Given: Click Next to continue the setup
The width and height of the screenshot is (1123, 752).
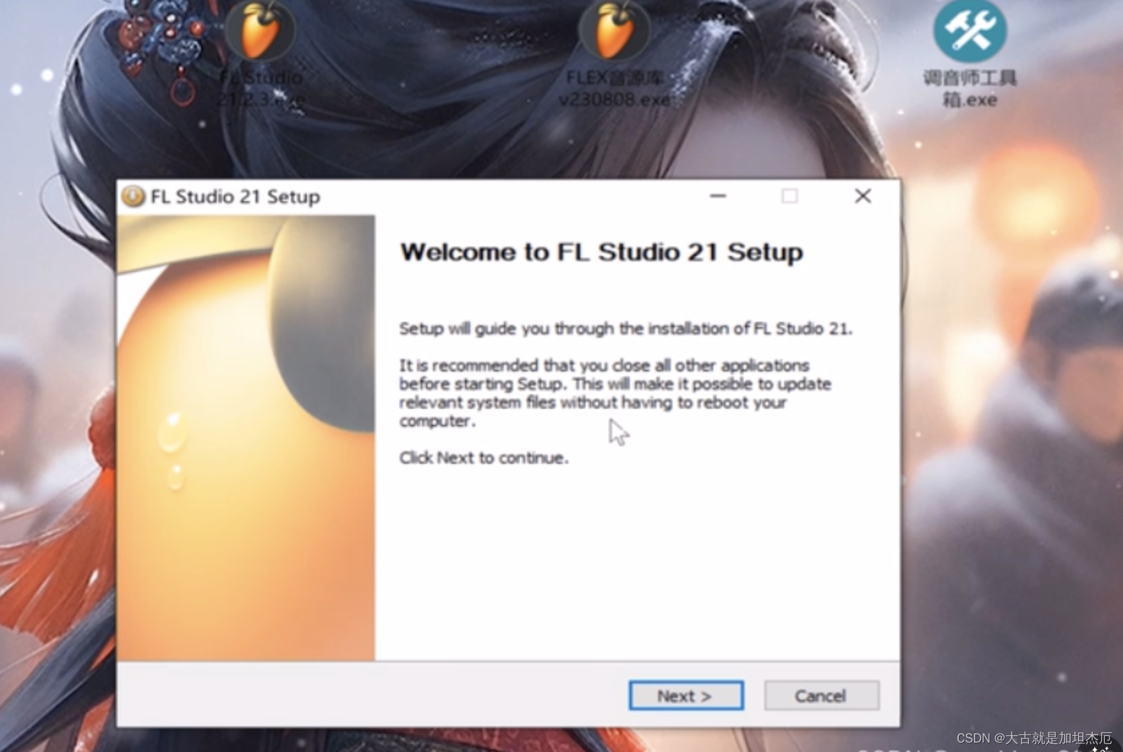Looking at the screenshot, I should (x=686, y=696).
